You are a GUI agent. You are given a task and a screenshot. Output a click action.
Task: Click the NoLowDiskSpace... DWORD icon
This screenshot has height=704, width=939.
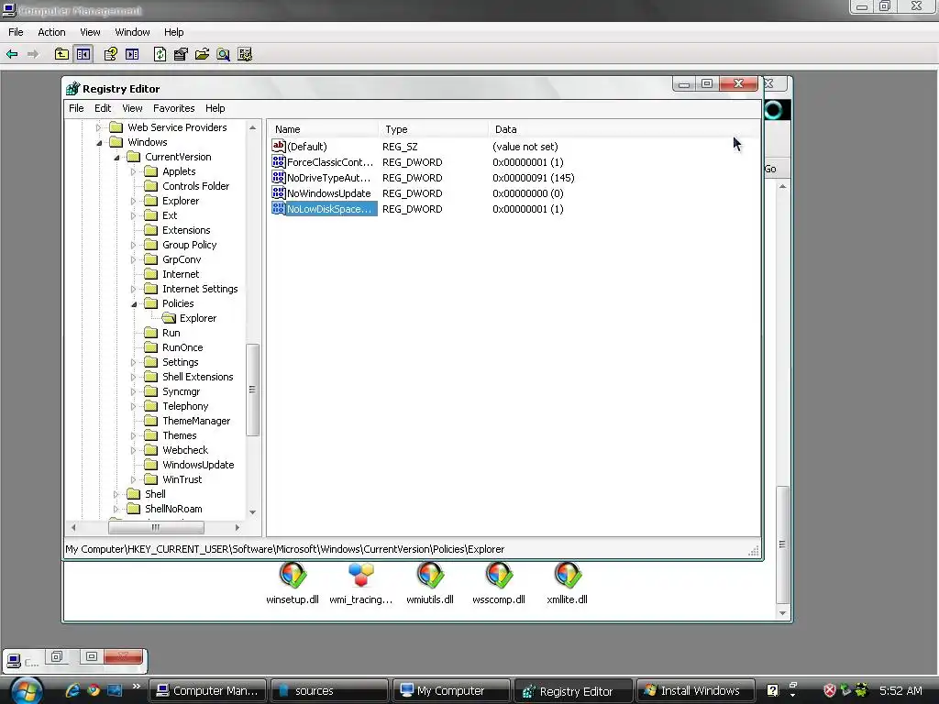tap(279, 208)
